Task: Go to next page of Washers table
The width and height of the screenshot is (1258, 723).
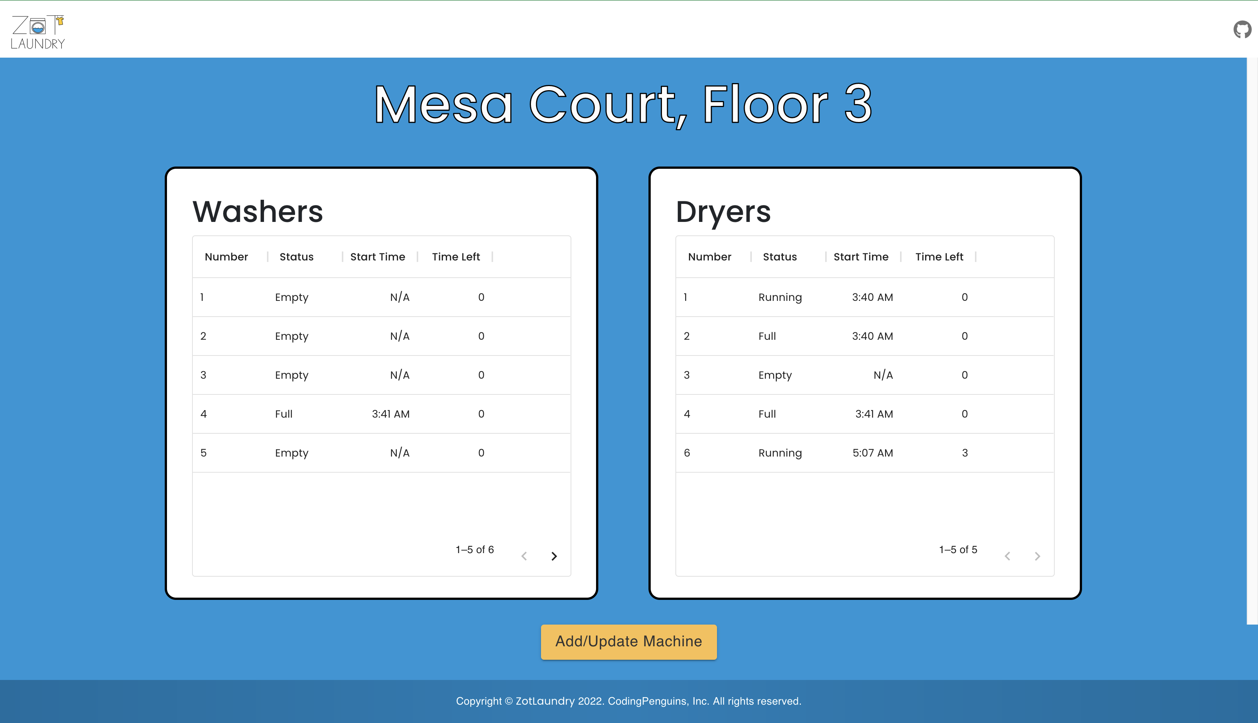Action: coord(554,556)
